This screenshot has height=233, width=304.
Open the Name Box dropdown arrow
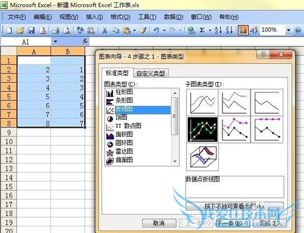coord(55,42)
